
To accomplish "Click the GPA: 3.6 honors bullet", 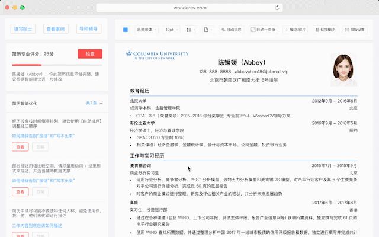I will 213,116.
